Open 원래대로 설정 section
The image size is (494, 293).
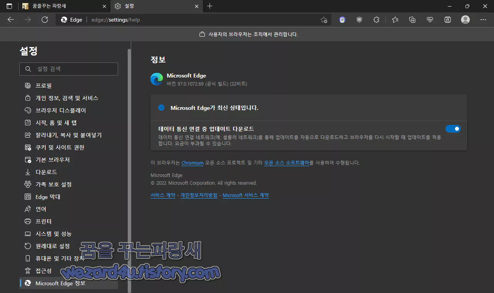coord(69,246)
